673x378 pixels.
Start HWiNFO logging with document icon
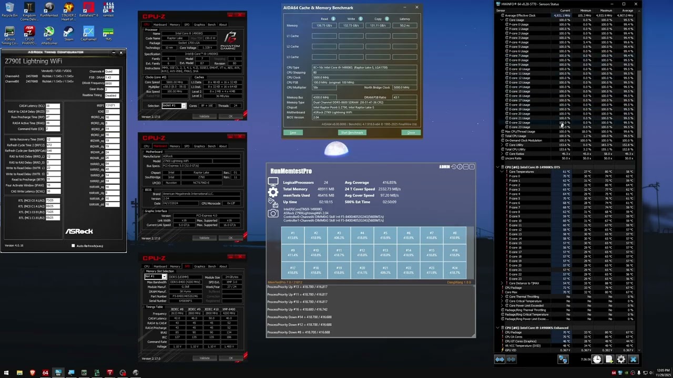(x=609, y=359)
